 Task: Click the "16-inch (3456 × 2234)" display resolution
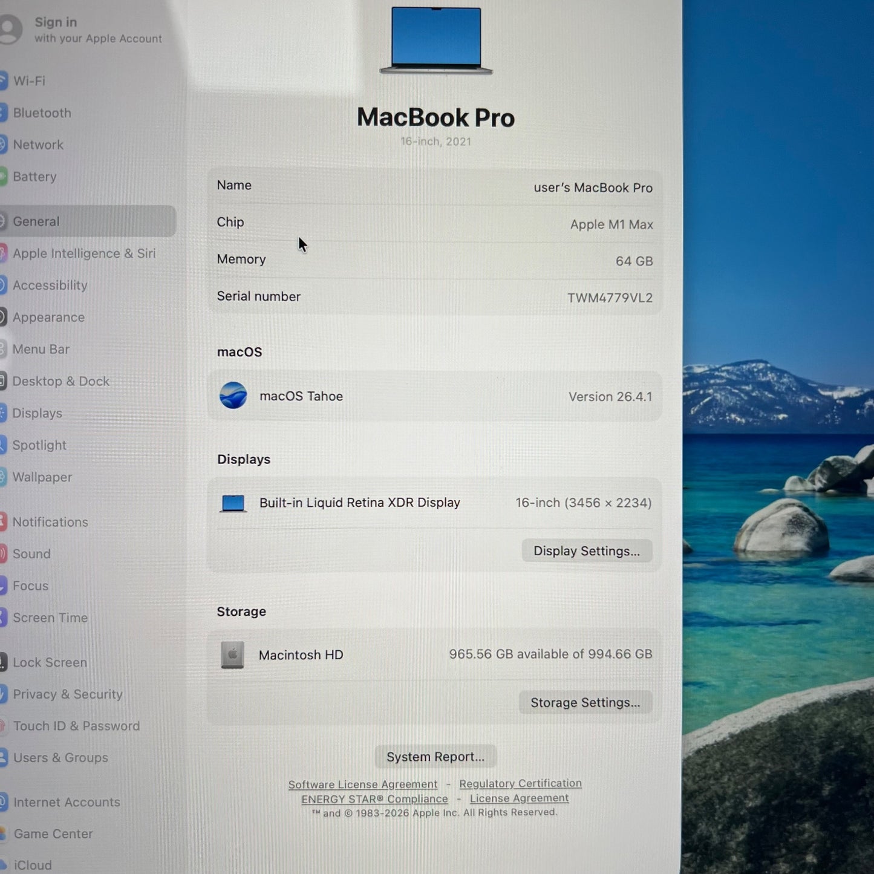[x=584, y=503]
